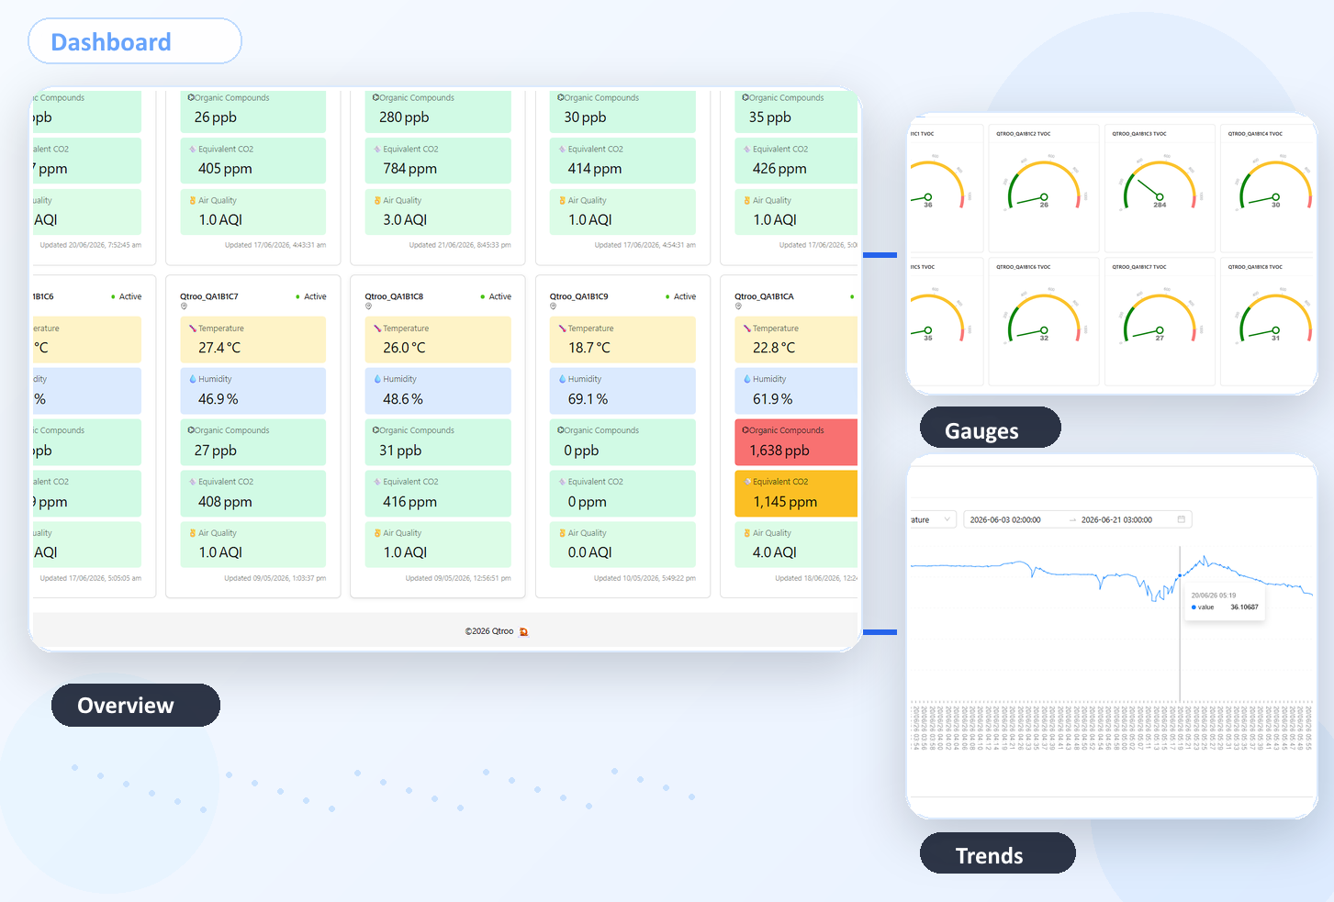The width and height of the screenshot is (1334, 902).
Task: Click the 1,638 ppb Organic Compounds value
Action: point(779,451)
